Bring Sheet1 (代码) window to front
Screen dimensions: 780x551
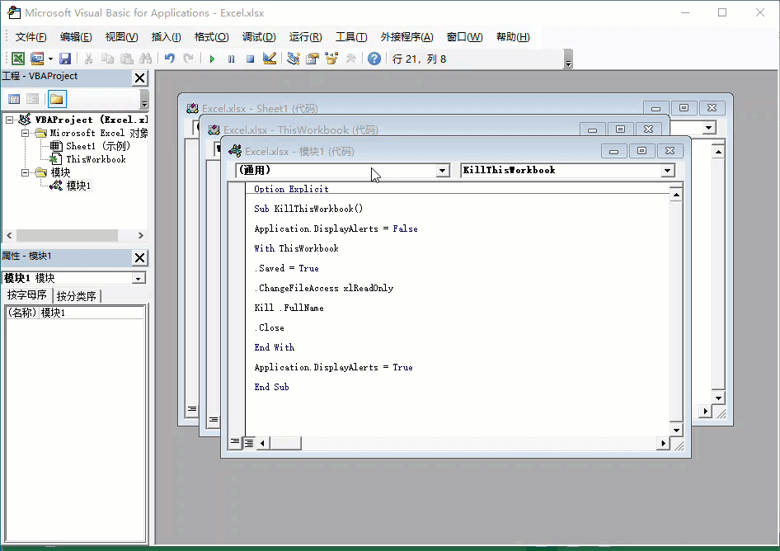pos(260,109)
